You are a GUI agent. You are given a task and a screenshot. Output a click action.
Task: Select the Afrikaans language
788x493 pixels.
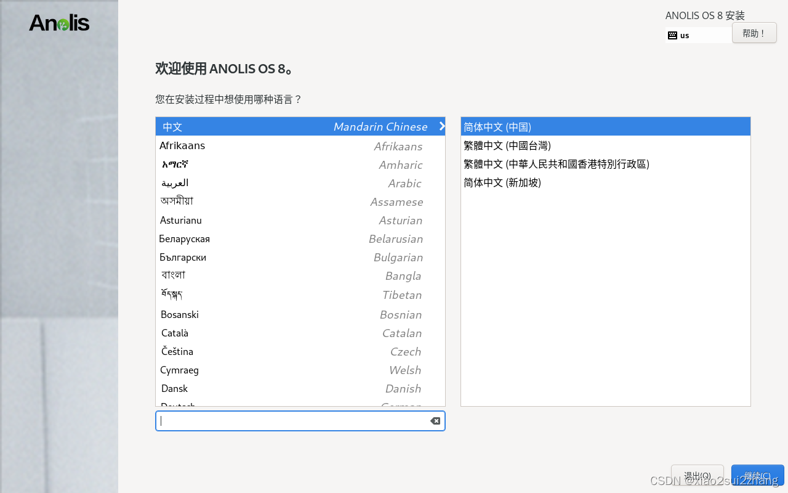pos(182,145)
